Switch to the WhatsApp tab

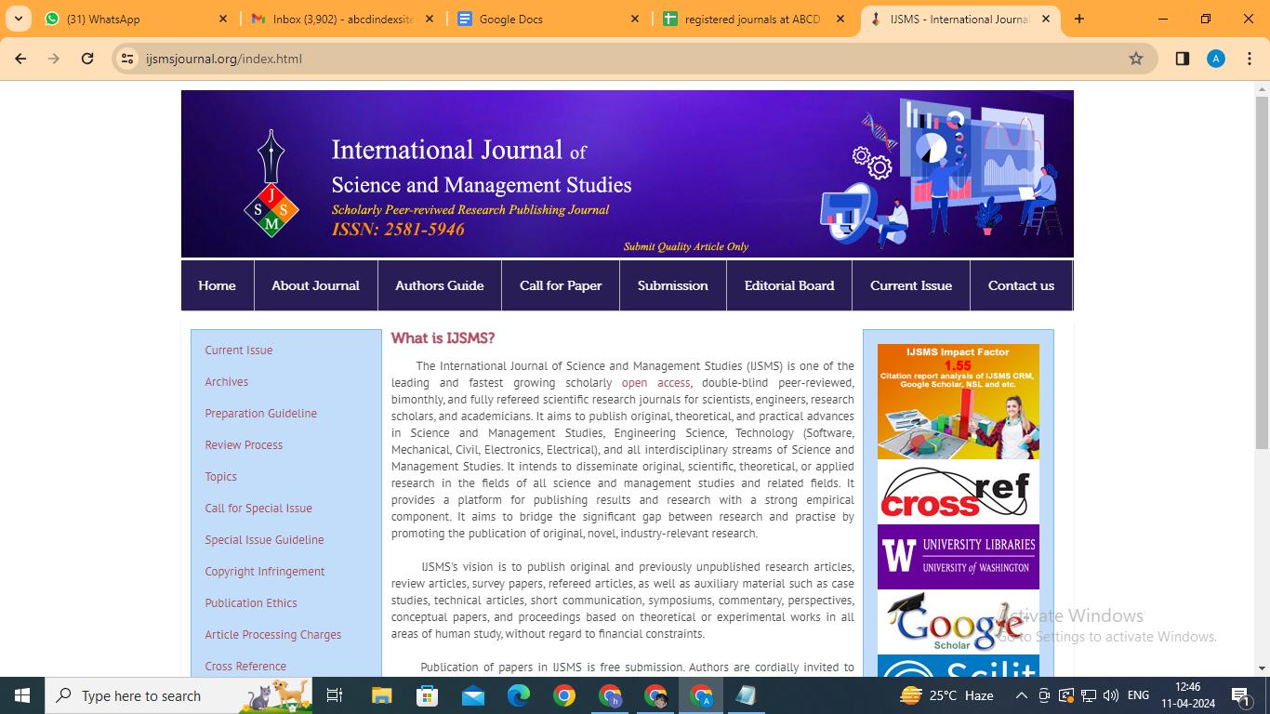136,19
